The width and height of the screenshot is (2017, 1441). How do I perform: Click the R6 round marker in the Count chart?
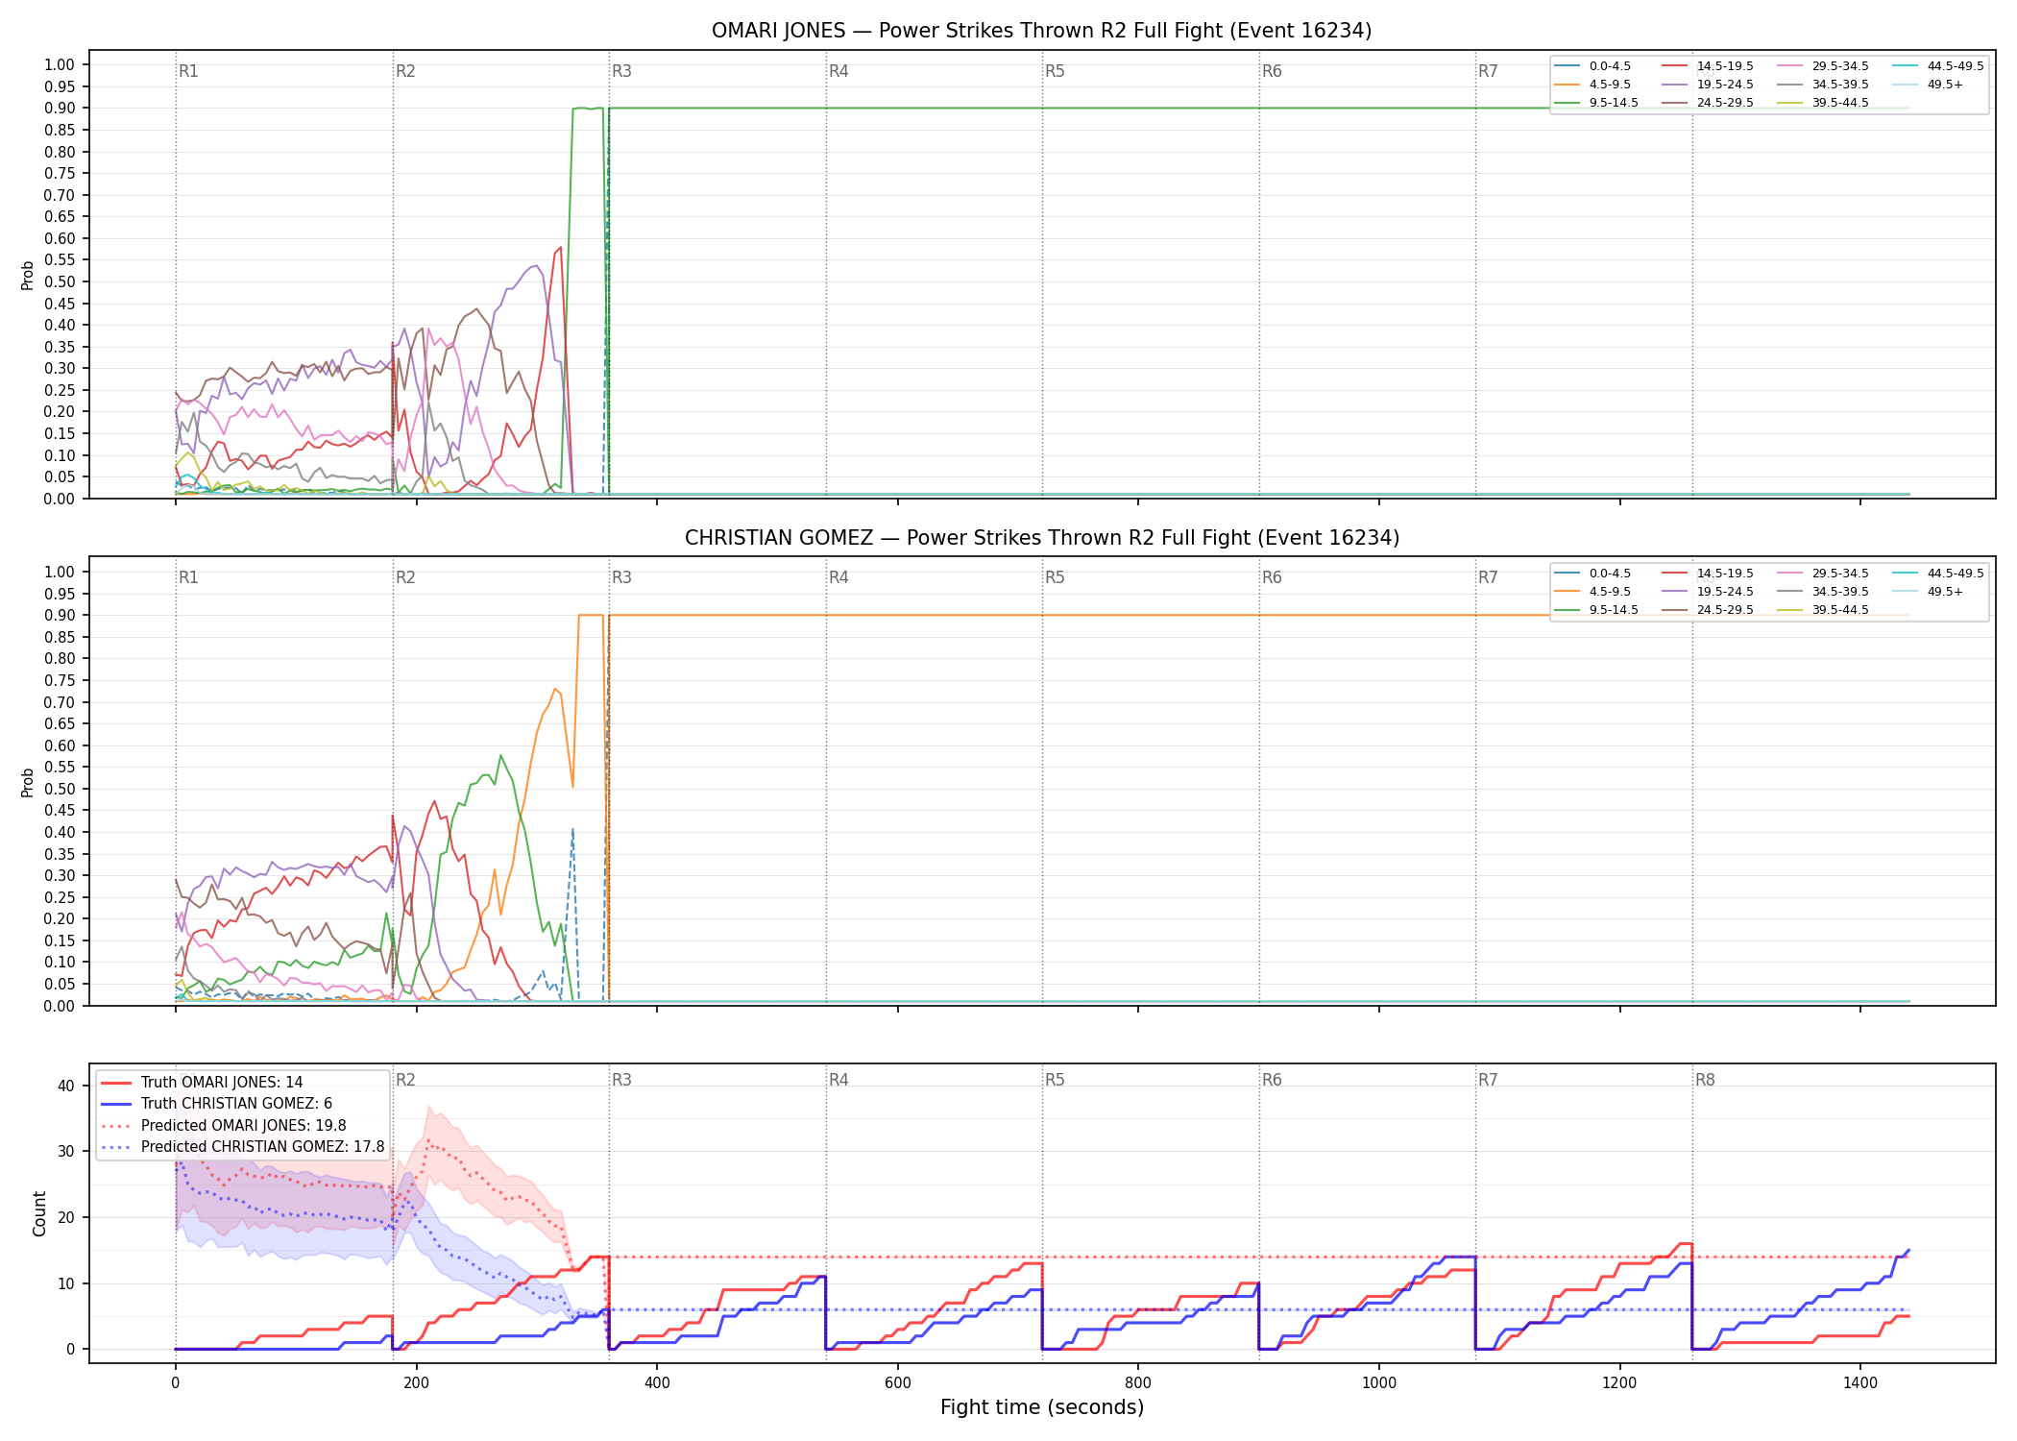[x=1272, y=1080]
